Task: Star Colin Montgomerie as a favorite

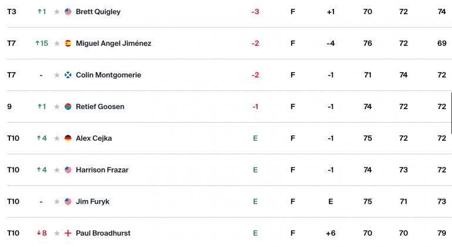Action: 57,75
